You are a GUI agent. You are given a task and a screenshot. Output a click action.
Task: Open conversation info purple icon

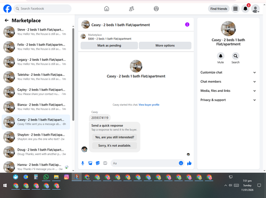coord(187,25)
